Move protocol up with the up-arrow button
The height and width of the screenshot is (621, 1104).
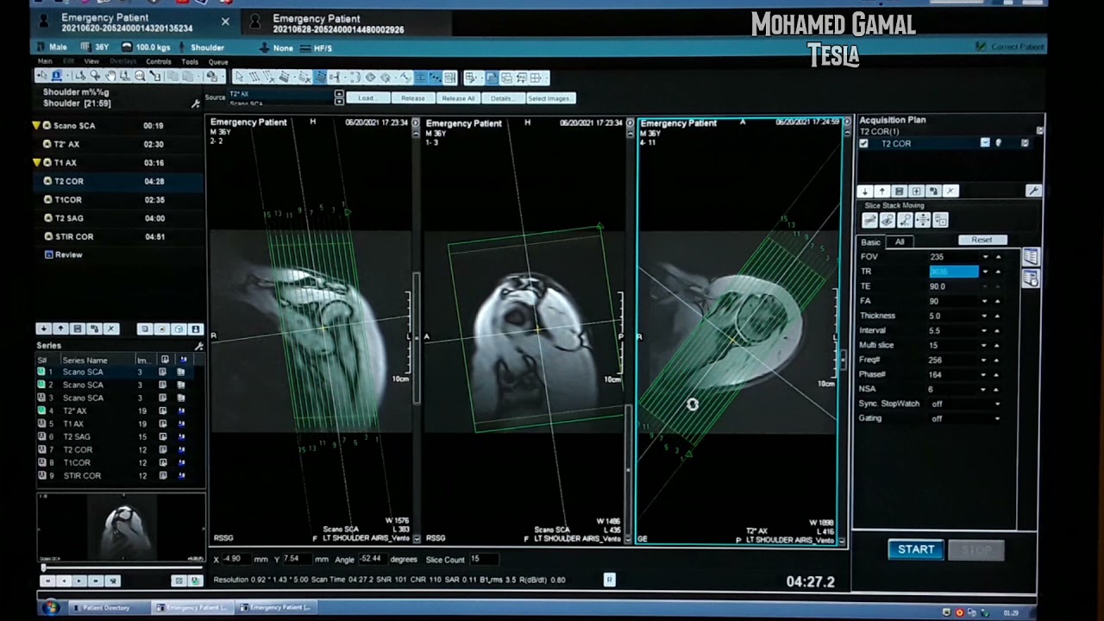point(60,329)
